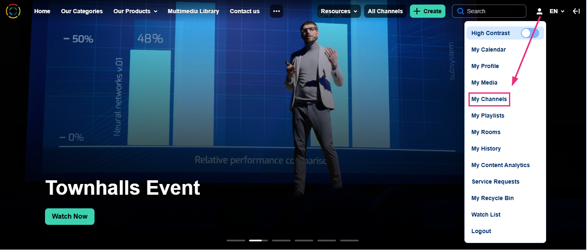The height and width of the screenshot is (250, 587).
Task: Go to Home in top navigation
Action: (42, 11)
